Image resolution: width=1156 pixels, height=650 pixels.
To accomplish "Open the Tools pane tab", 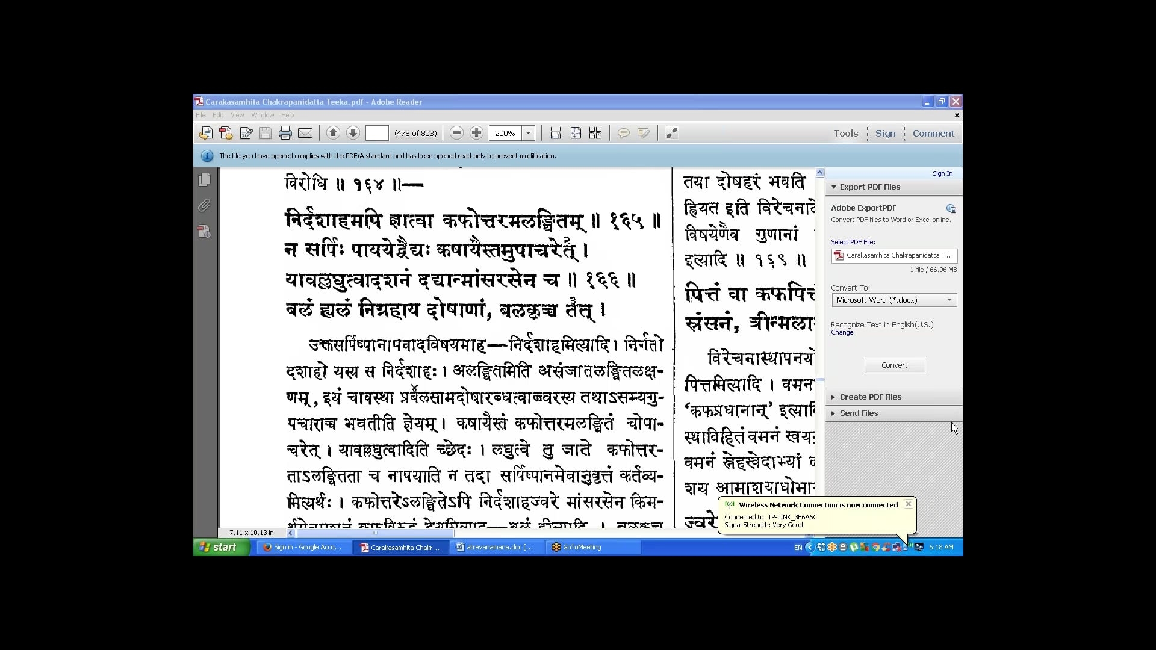I will 845,134.
